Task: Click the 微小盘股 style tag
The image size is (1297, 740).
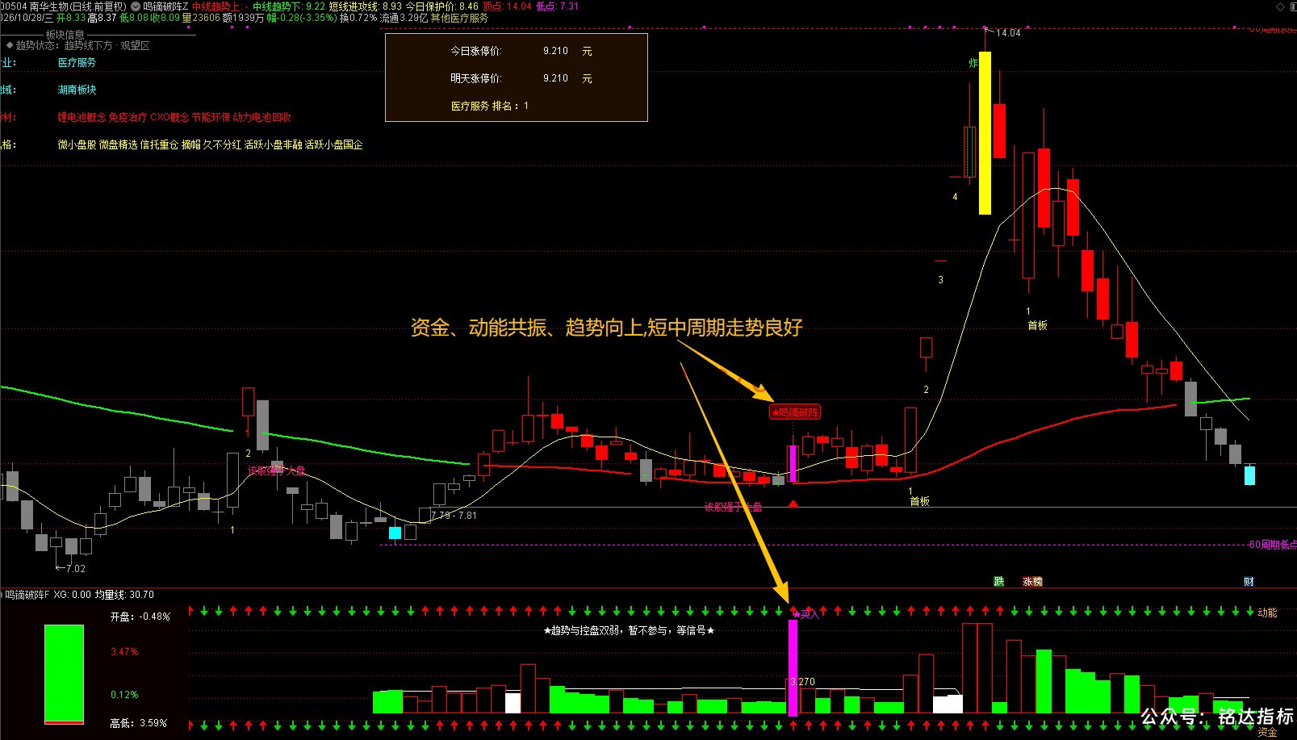Action: tap(77, 144)
